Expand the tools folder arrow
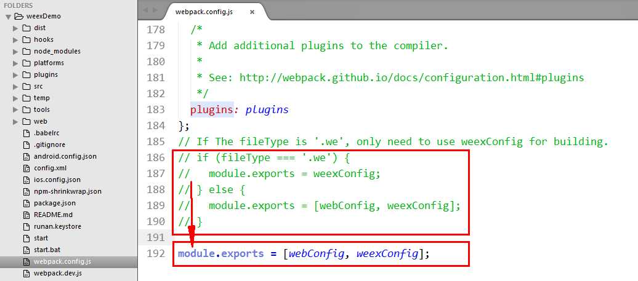Screen dimensions: 638x281 coord(15,109)
